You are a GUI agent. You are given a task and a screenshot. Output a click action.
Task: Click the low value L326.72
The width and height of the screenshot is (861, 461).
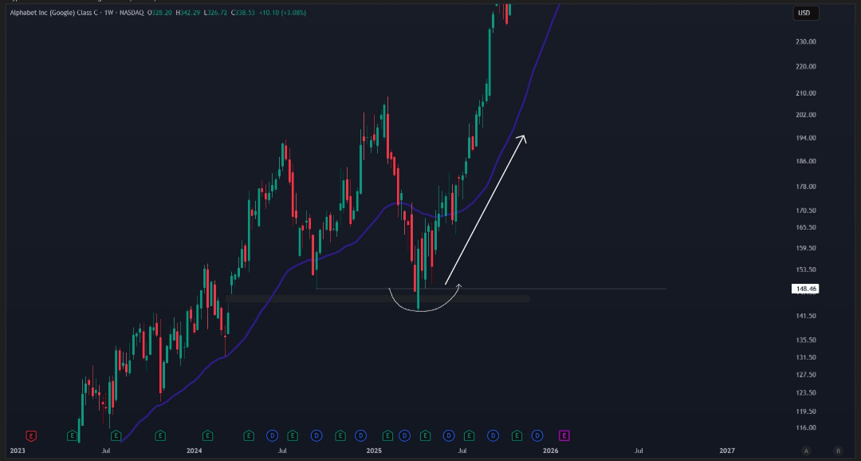point(216,12)
